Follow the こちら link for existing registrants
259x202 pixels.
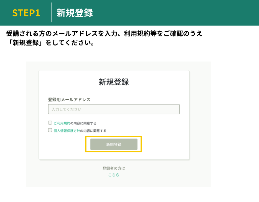(114, 175)
